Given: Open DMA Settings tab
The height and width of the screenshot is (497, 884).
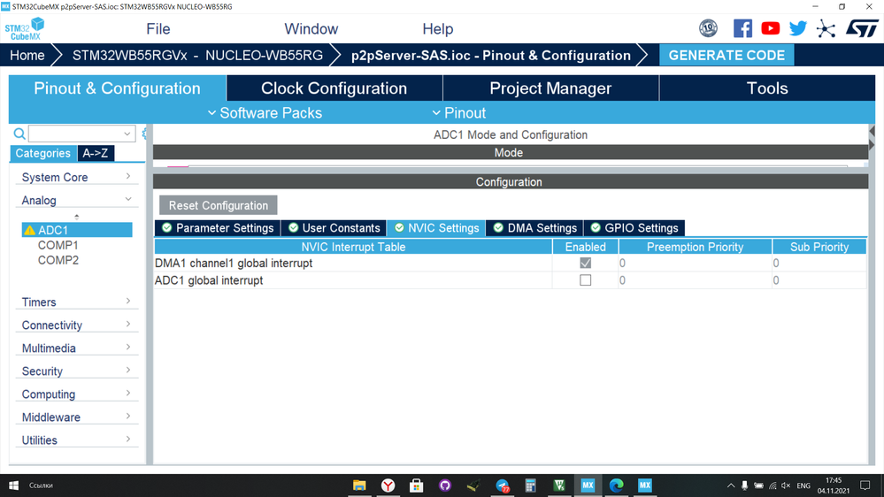Looking at the screenshot, I should pos(534,228).
